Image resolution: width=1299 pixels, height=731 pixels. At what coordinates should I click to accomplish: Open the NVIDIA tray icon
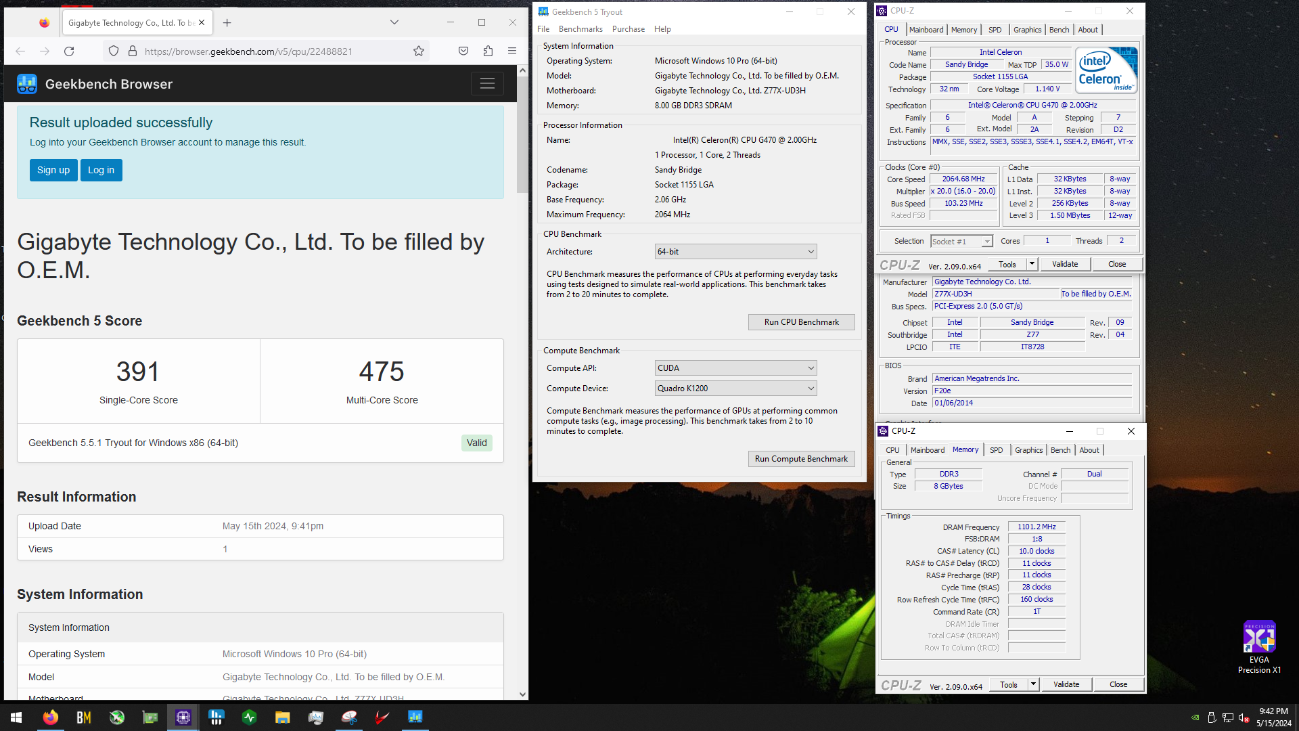coord(1195,717)
